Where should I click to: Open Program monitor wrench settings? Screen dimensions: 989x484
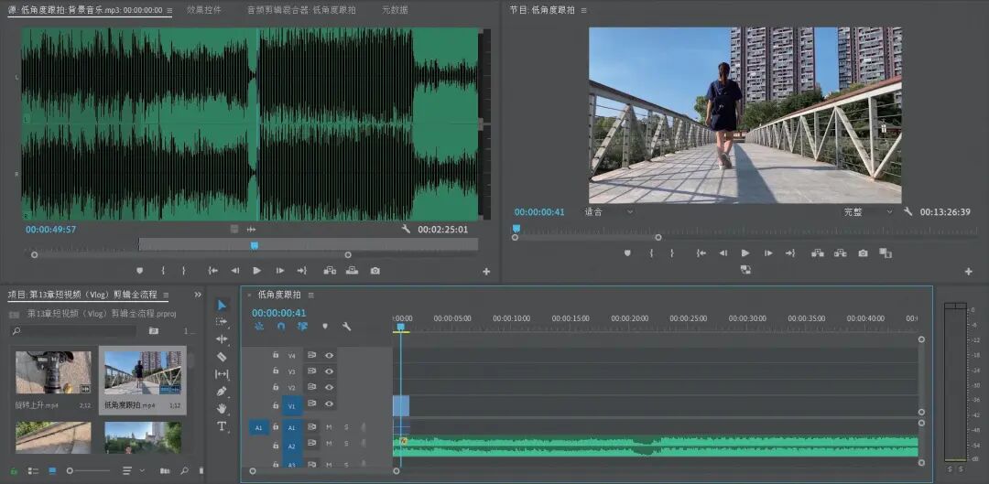[x=907, y=211]
